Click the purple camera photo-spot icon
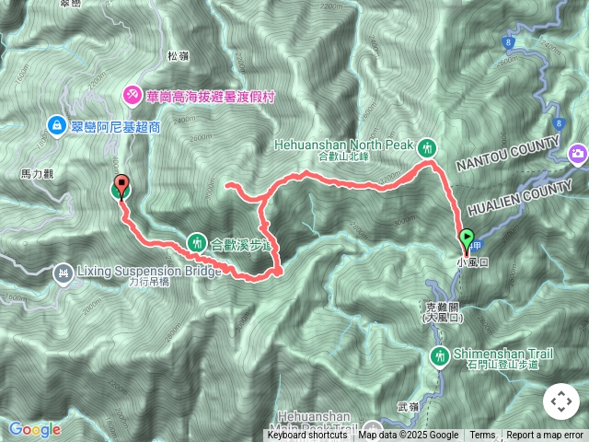Screen dimensions: 589x442 point(578,154)
